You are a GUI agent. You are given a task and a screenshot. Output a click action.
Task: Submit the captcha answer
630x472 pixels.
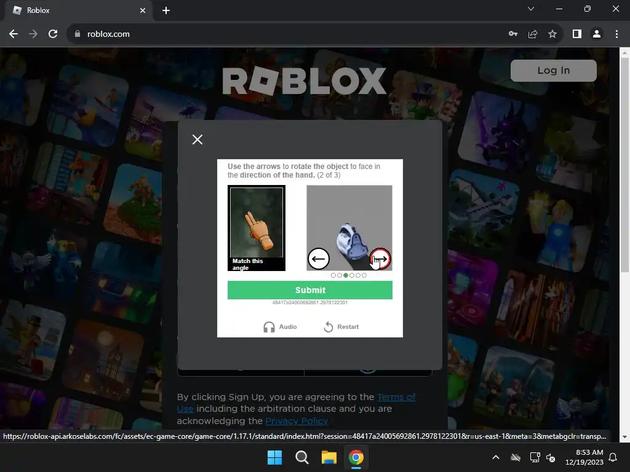tap(310, 290)
